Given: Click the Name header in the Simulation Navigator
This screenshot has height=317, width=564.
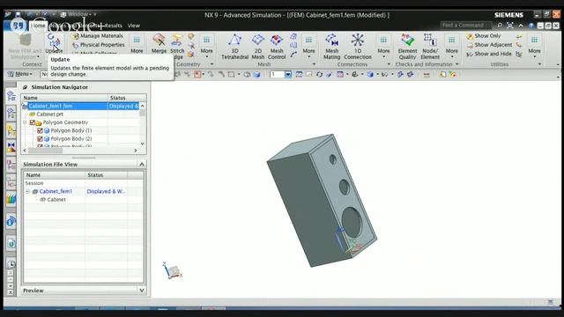Looking at the screenshot, I should click(x=64, y=98).
